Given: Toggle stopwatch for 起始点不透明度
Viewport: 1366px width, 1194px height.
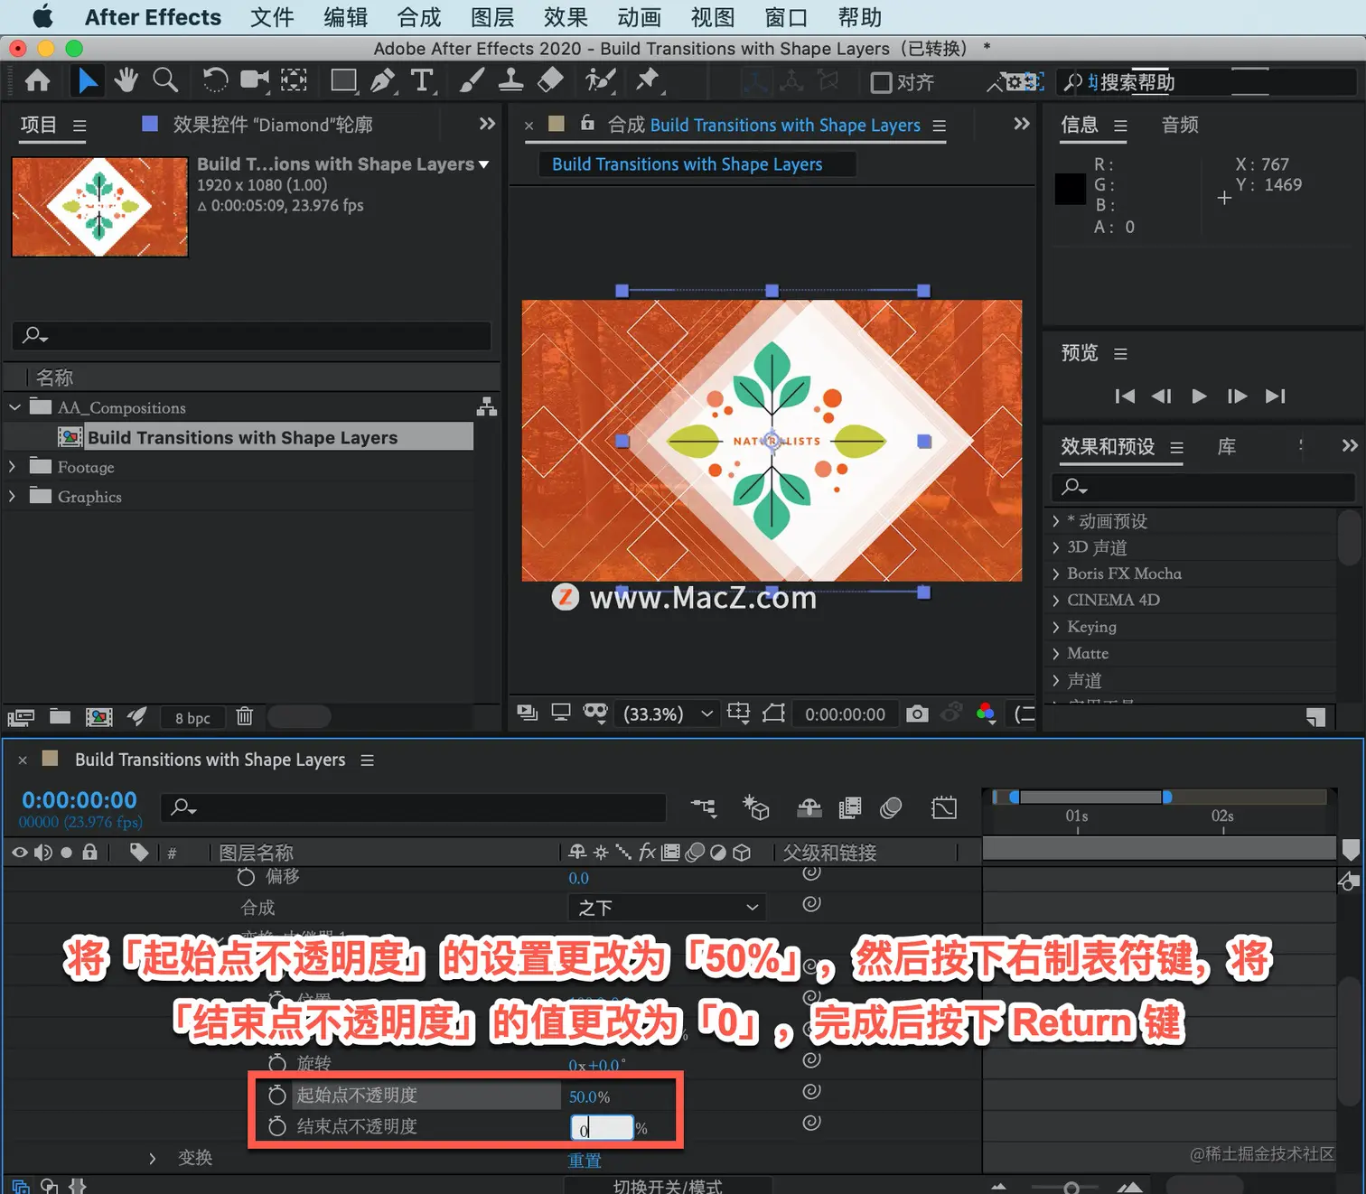Looking at the screenshot, I should tap(277, 1095).
